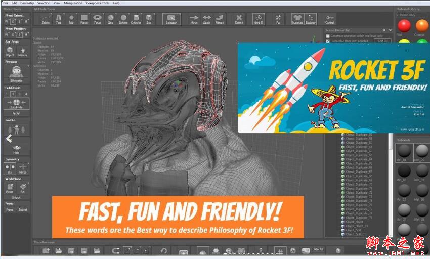The image size is (430, 259).
Task: Create a Star shape
Action: (x=71, y=19)
